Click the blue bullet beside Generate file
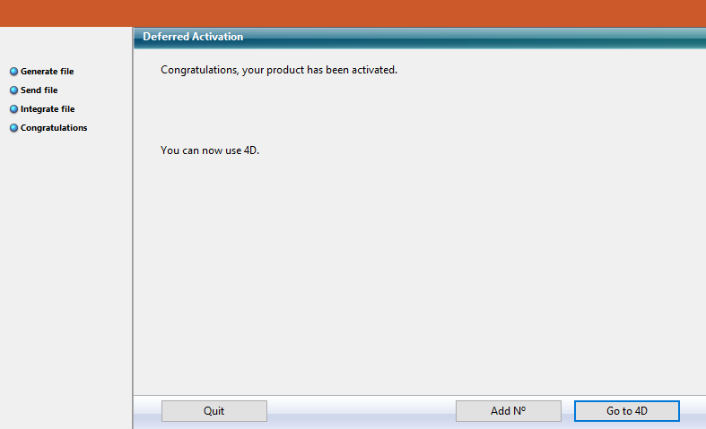The width and height of the screenshot is (706, 429). [13, 72]
